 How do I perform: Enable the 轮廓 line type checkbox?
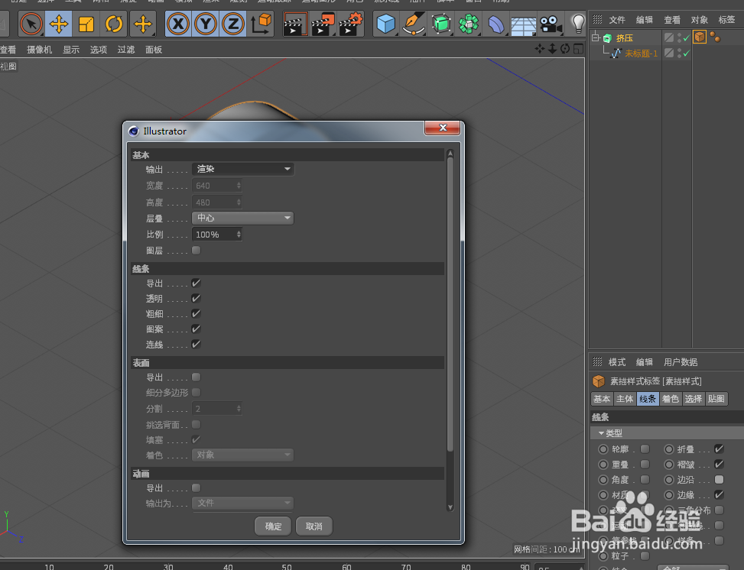pyautogui.click(x=645, y=449)
